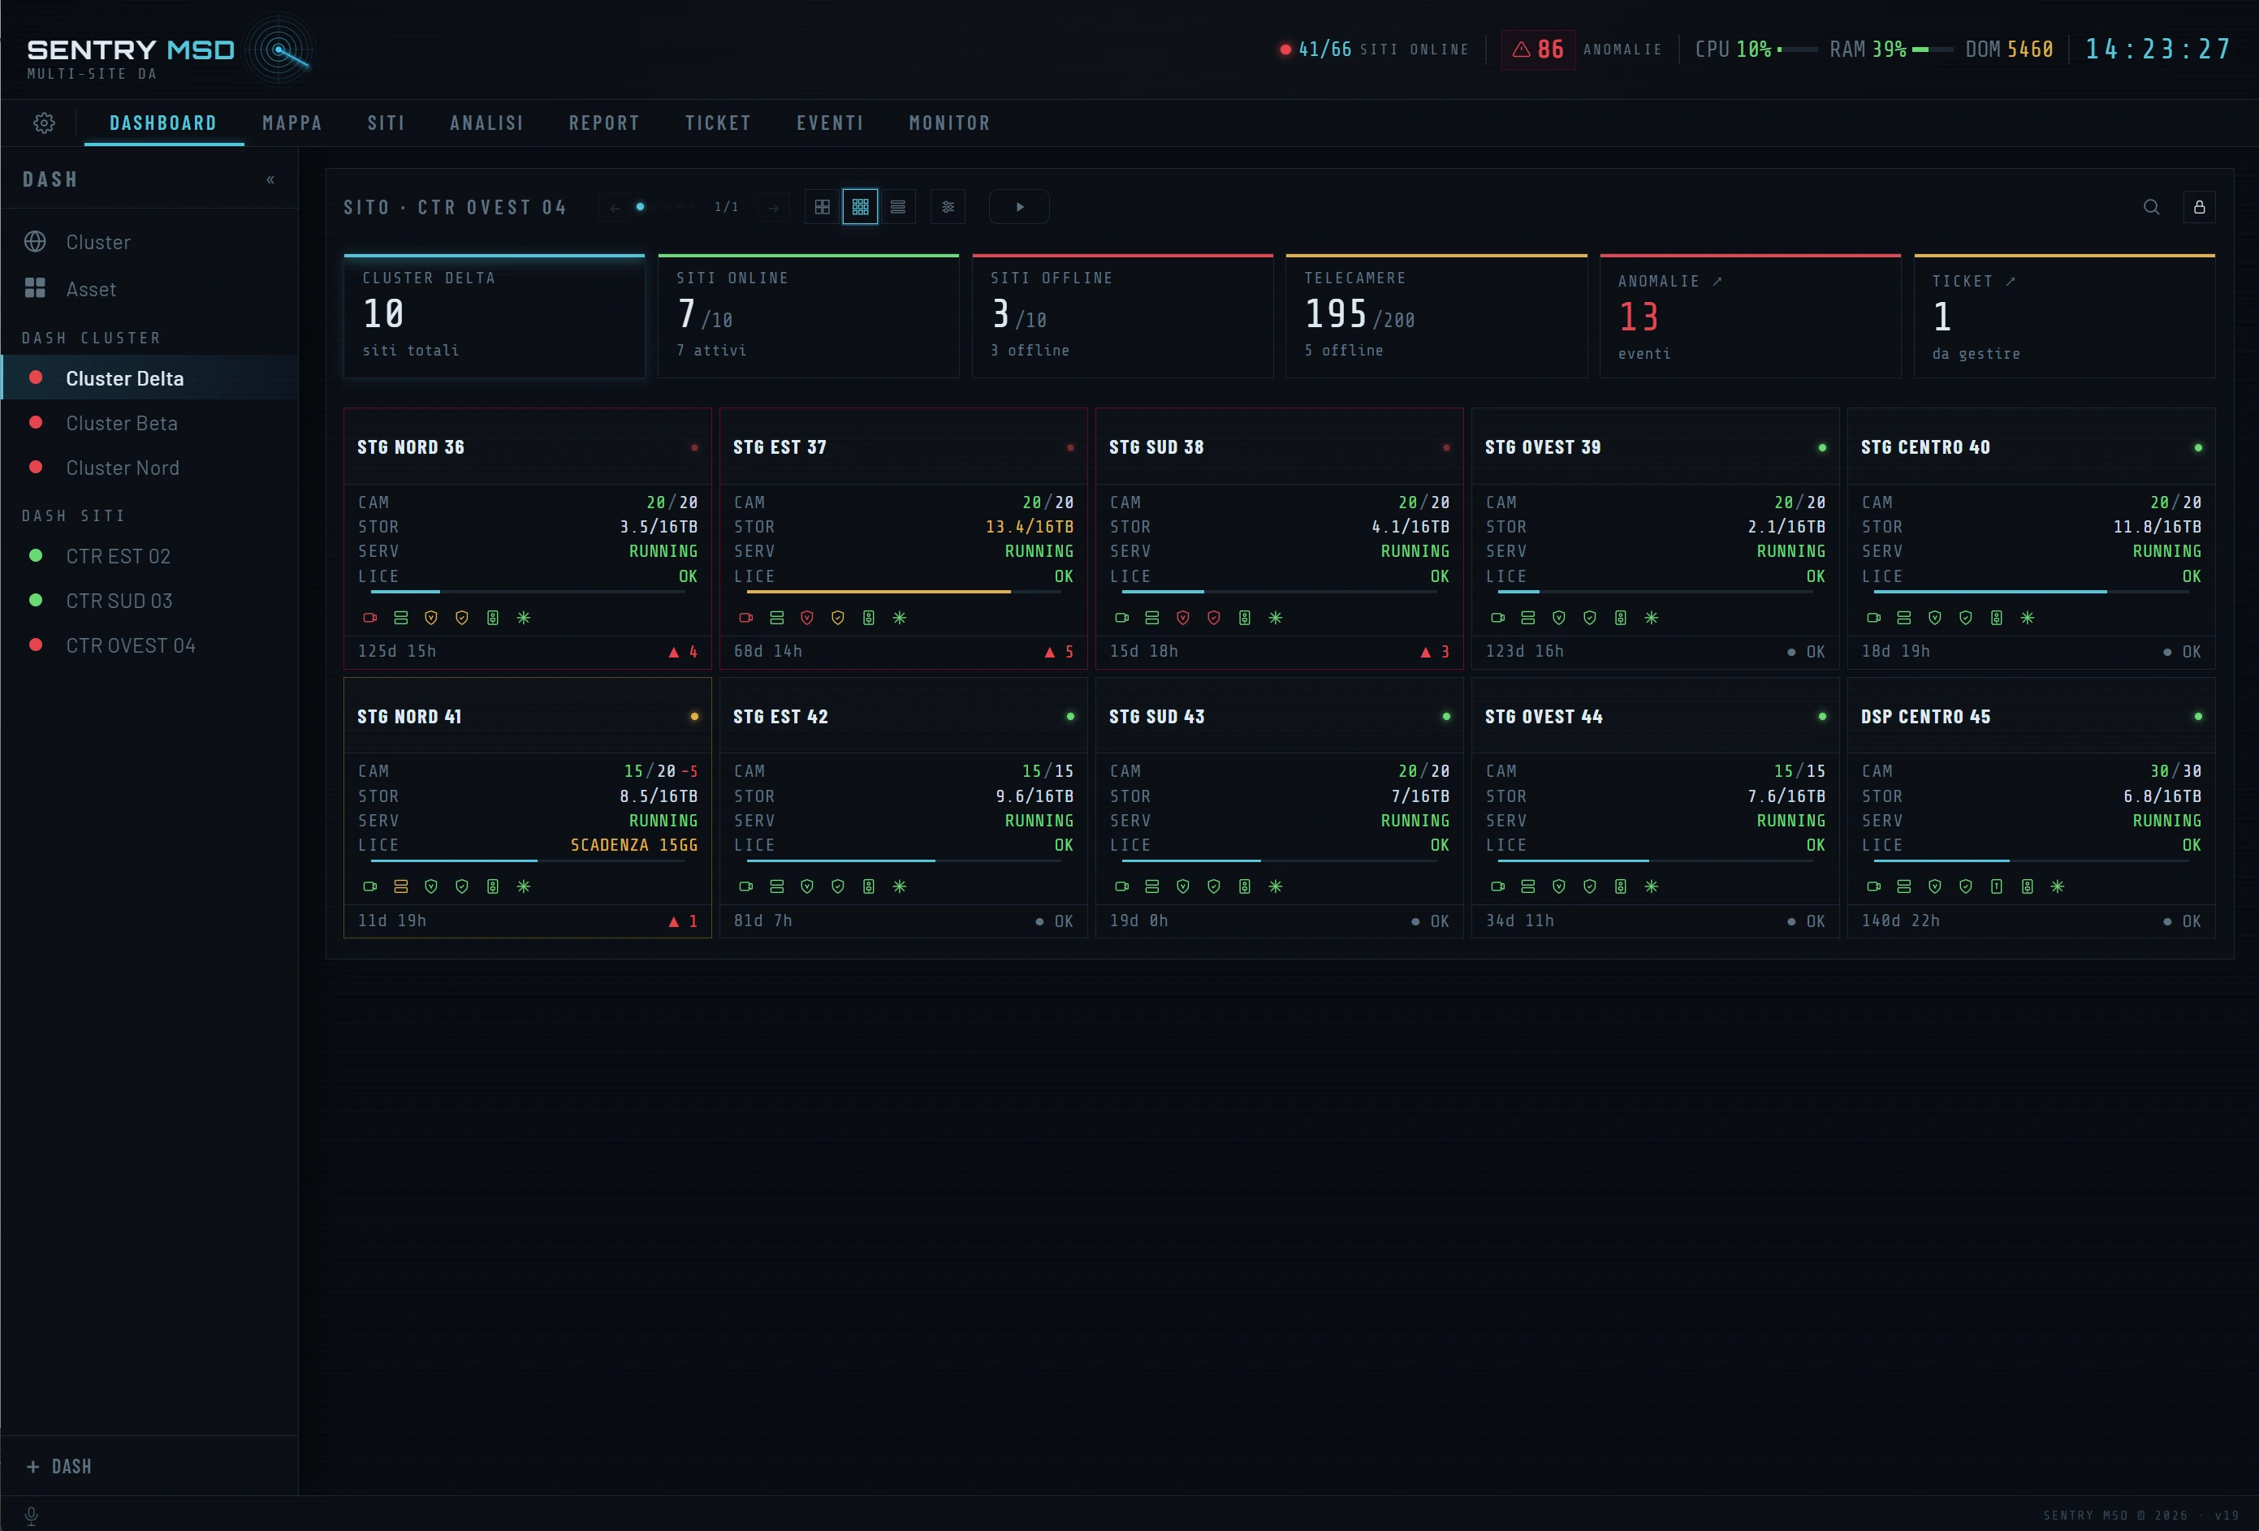Screen dimensions: 2259x1531
Task: Click STG SUD 43 asterisk icon
Action: (1276, 886)
